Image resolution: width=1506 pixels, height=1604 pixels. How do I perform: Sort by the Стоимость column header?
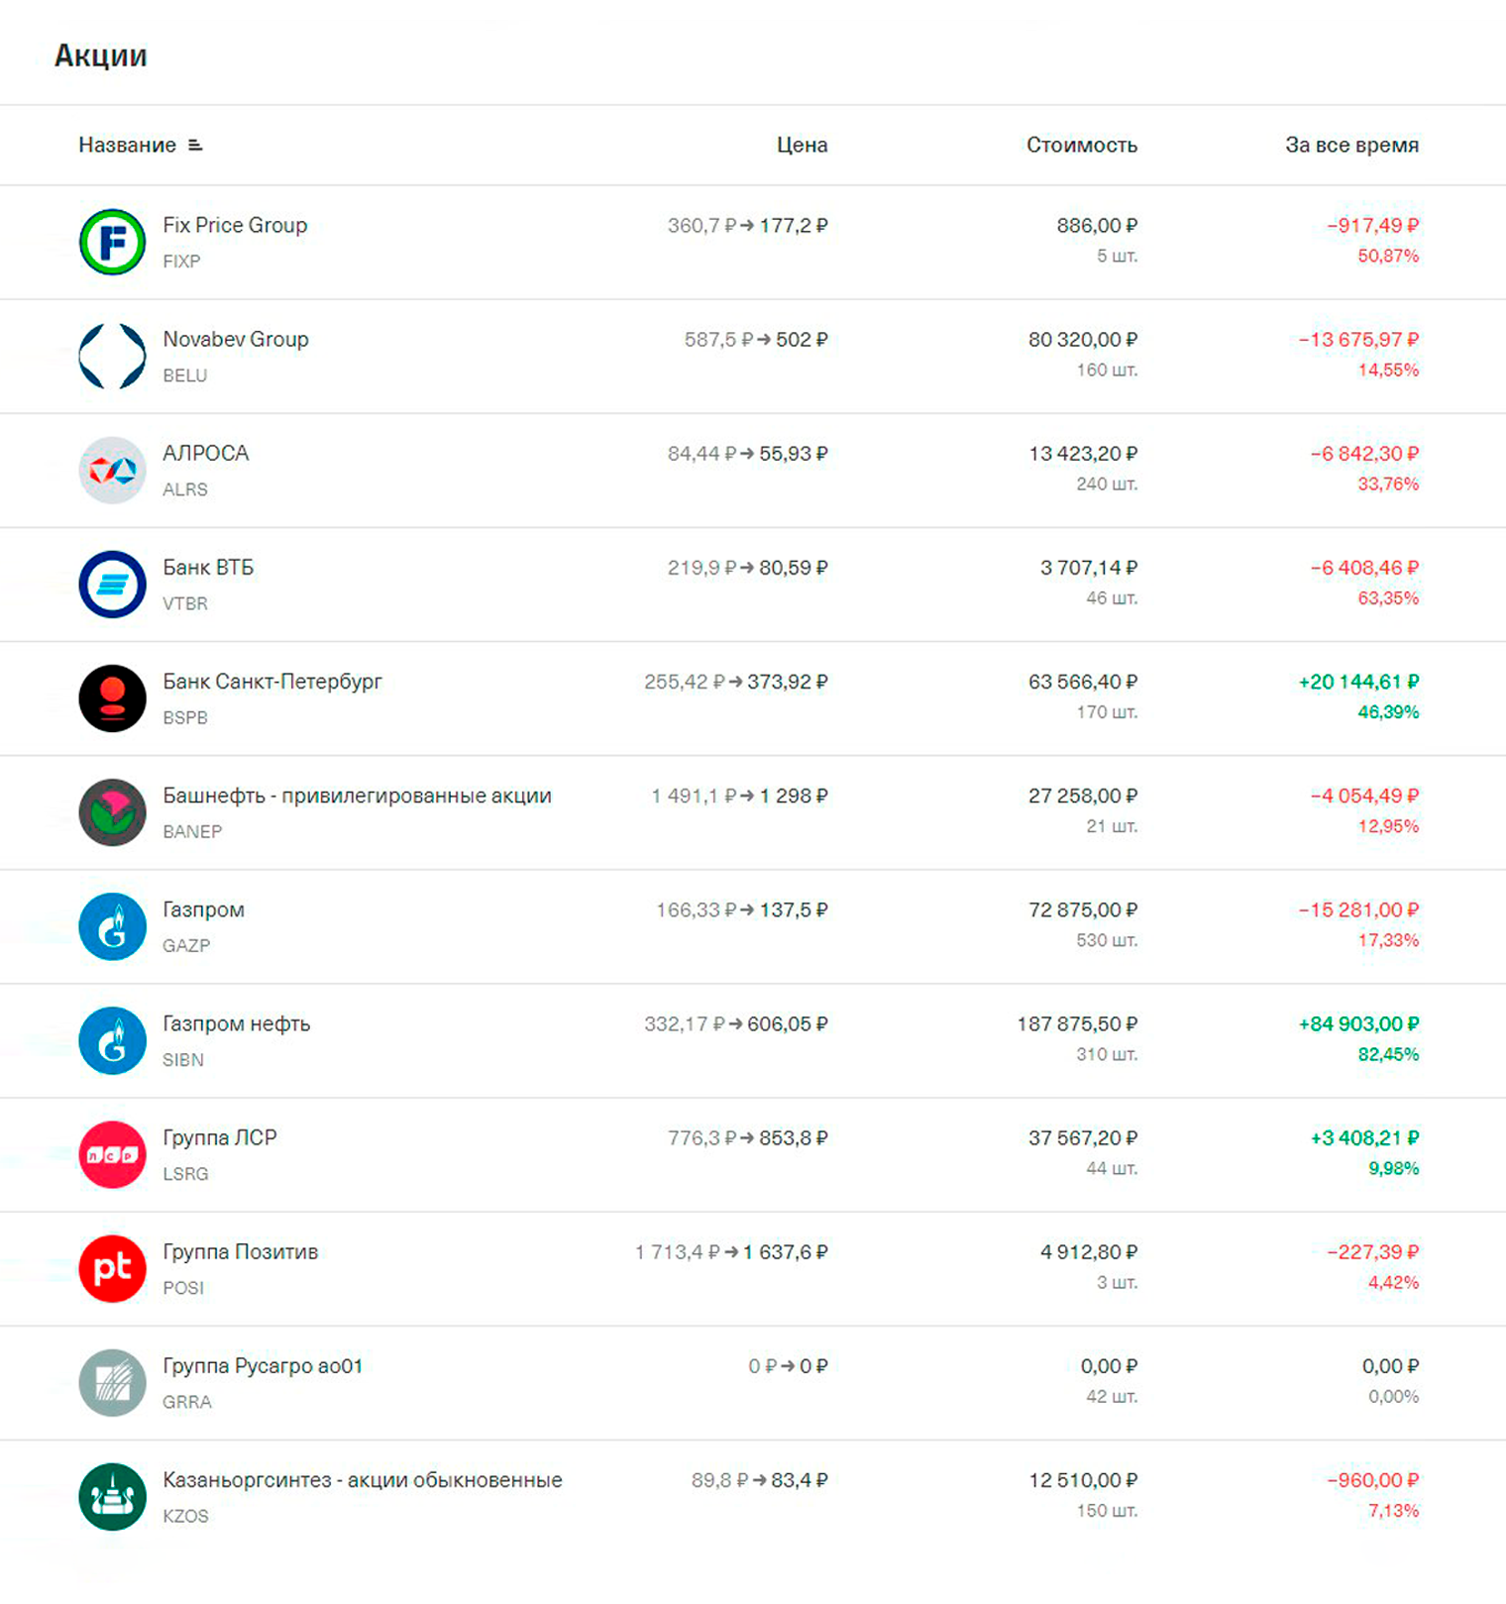click(1081, 145)
